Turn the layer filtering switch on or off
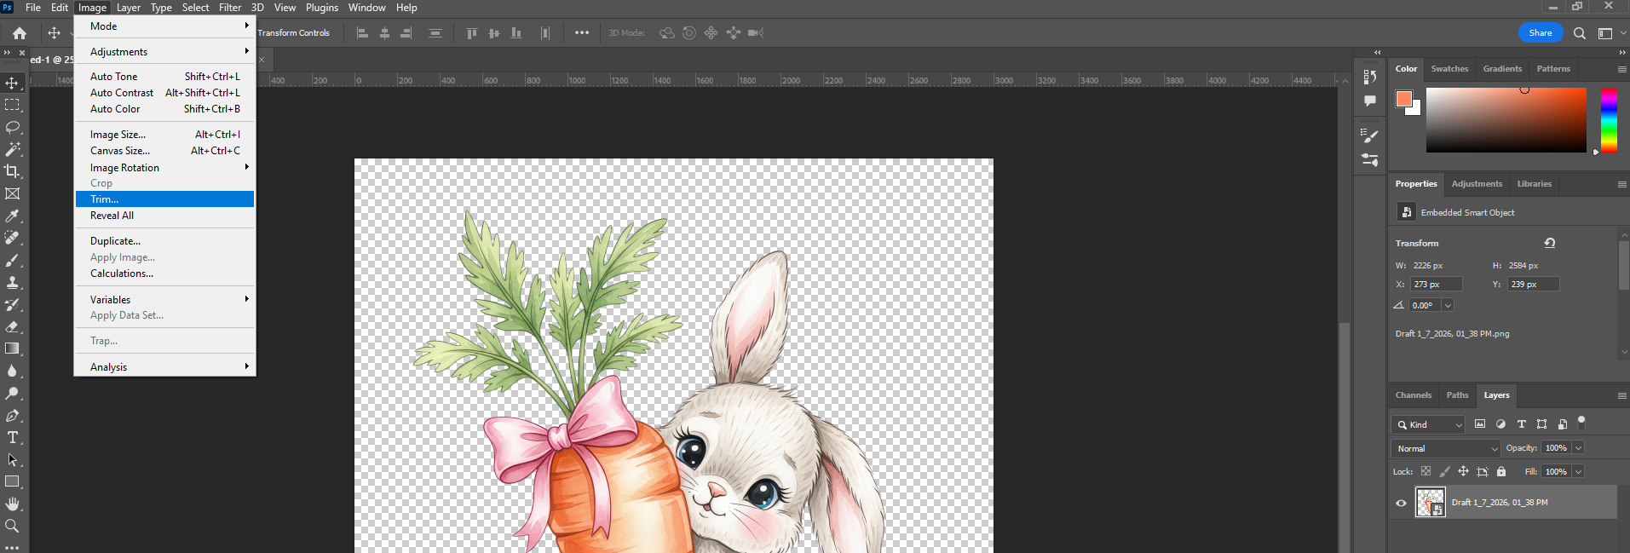 coord(1581,422)
